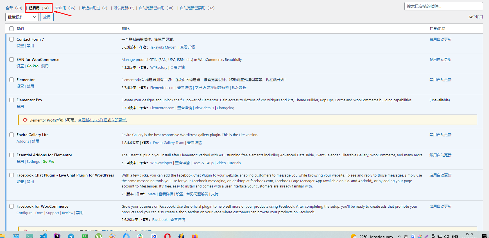Open Facebook Chat Plugin 支持 link

click(x=215, y=194)
